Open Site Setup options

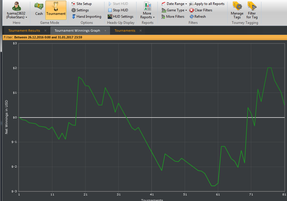(82, 4)
